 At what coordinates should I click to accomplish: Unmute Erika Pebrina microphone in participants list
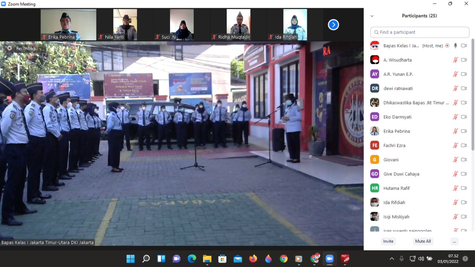point(455,131)
